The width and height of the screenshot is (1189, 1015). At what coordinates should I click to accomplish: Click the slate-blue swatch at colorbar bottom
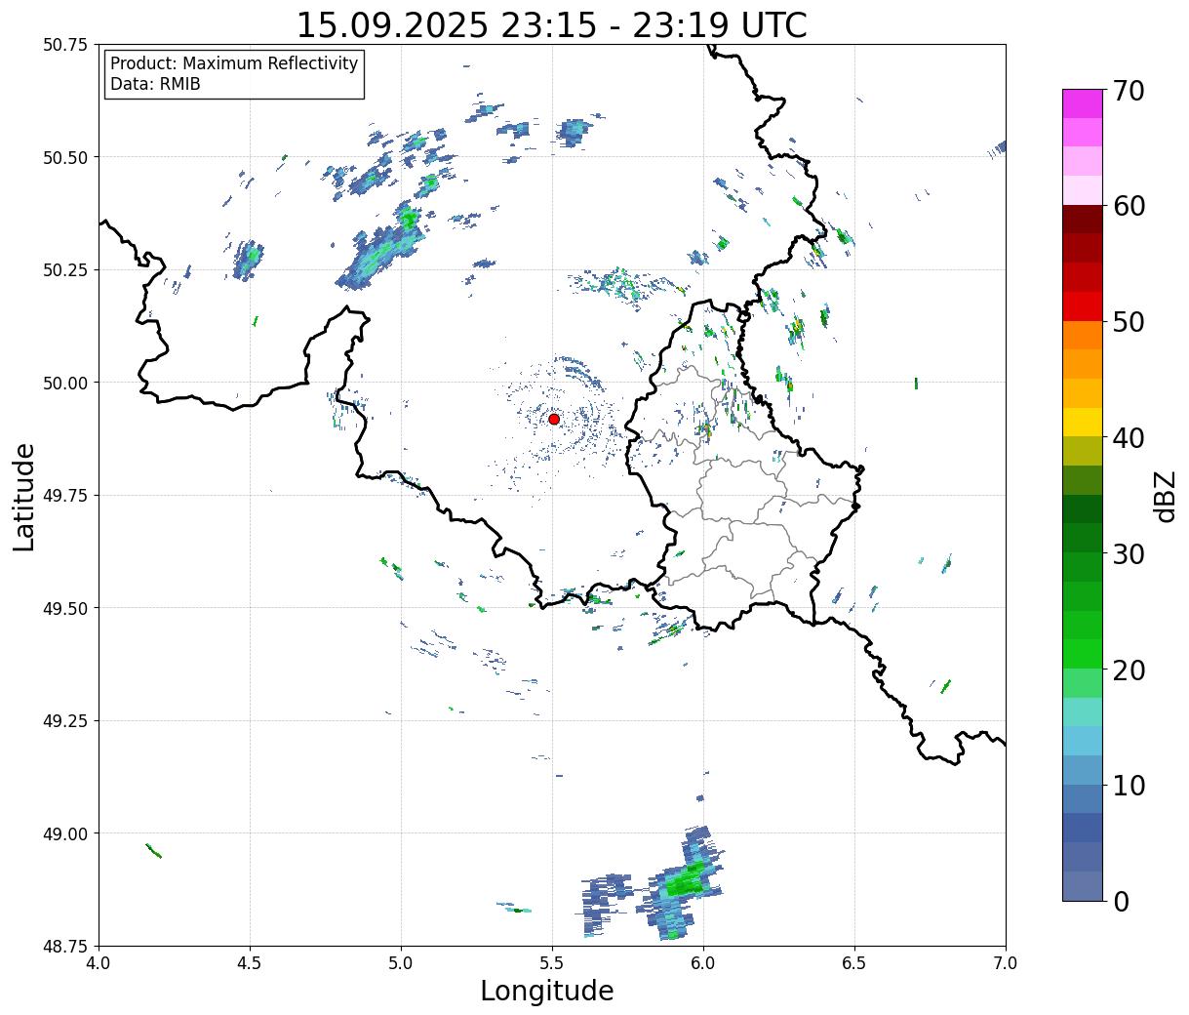[x=1083, y=885]
